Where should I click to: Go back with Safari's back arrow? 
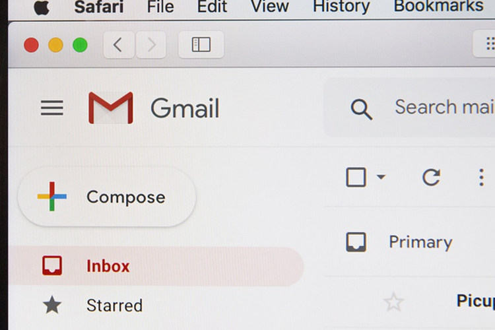[x=119, y=44]
